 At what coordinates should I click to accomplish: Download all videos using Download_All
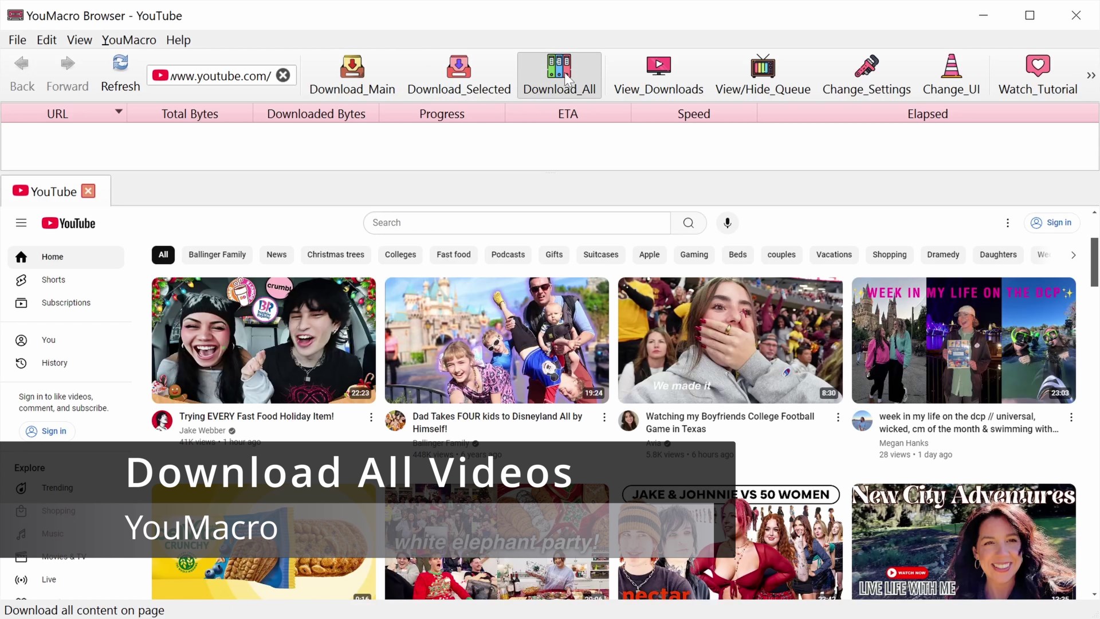click(559, 75)
